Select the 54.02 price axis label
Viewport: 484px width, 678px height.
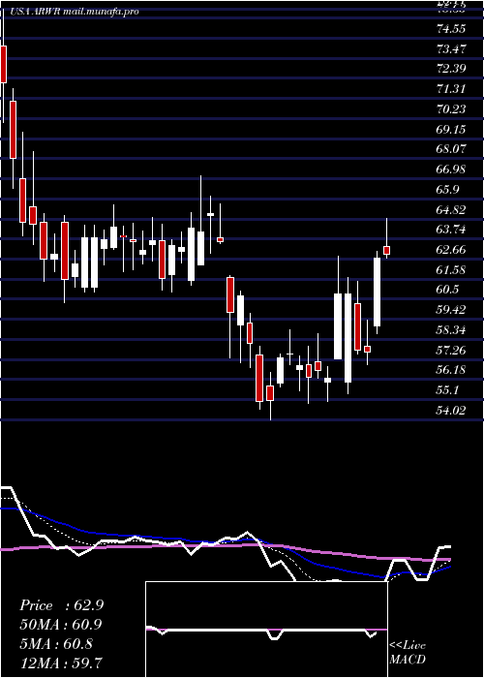(x=451, y=411)
